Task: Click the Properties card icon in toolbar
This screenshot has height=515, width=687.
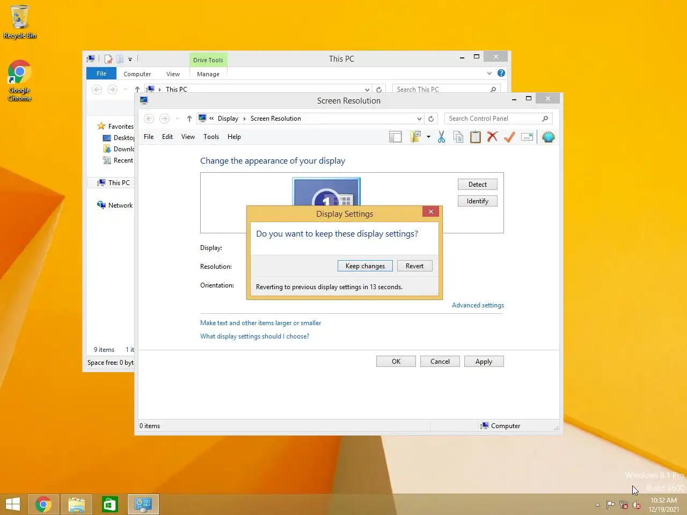Action: coord(527,137)
